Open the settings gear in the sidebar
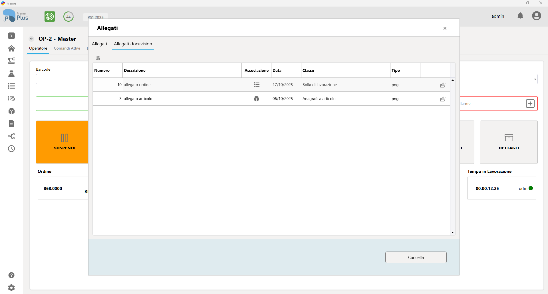The height and width of the screenshot is (294, 548). click(11, 288)
